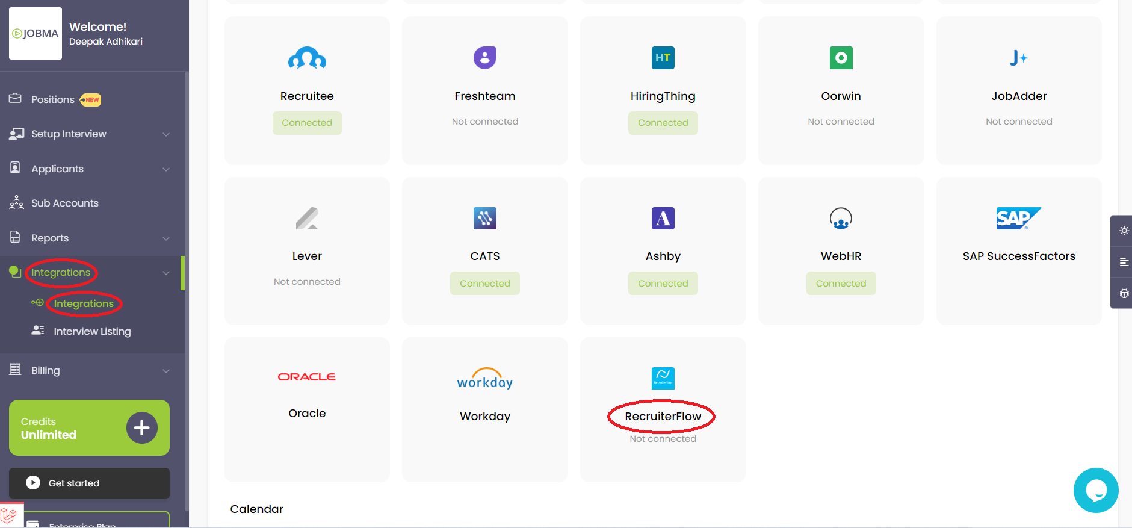
Task: Click the Integrations parent menu item
Action: point(61,273)
